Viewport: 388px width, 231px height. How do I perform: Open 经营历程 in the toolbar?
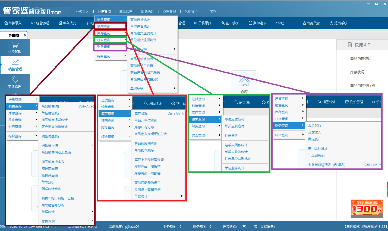coord(40,23)
